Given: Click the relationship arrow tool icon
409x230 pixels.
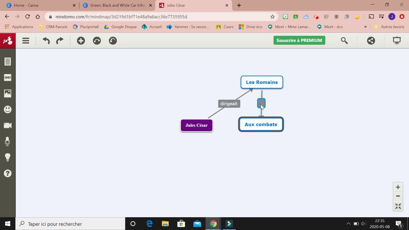Looking at the screenshot, I should pyautogui.click(x=97, y=41).
